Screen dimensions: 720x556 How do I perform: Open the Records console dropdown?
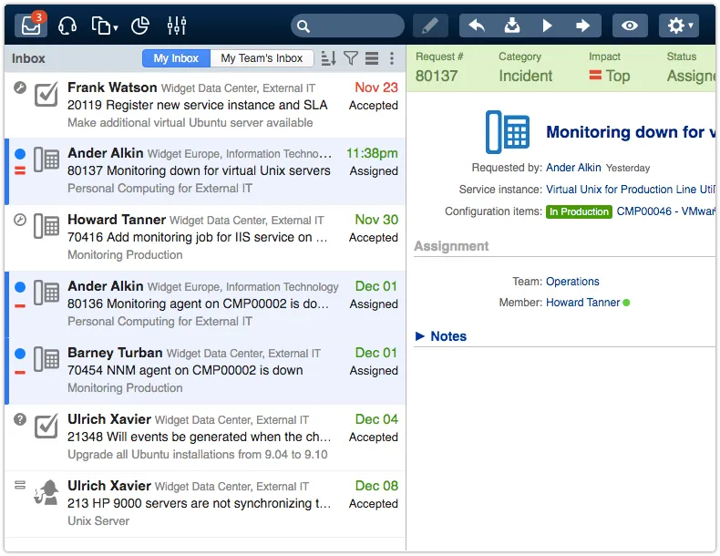point(104,26)
